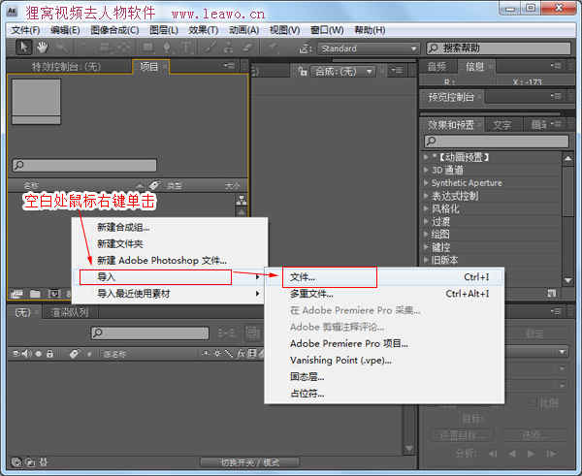This screenshot has width=582, height=476.
Task: Click the motion blur column icon in timeline
Action: pyautogui.click(x=262, y=354)
